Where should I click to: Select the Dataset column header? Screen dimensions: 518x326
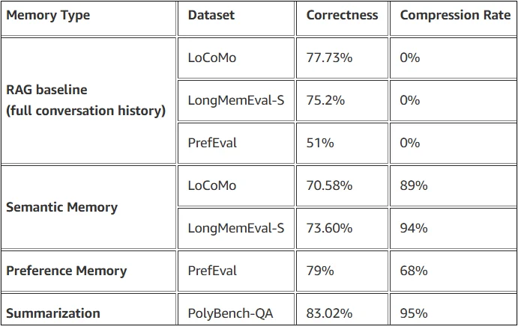[211, 16]
